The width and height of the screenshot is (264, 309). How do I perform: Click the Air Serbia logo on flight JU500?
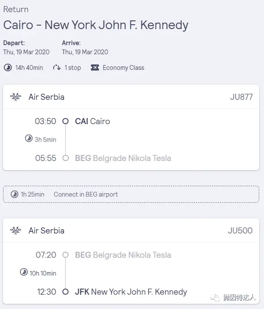coord(16,230)
